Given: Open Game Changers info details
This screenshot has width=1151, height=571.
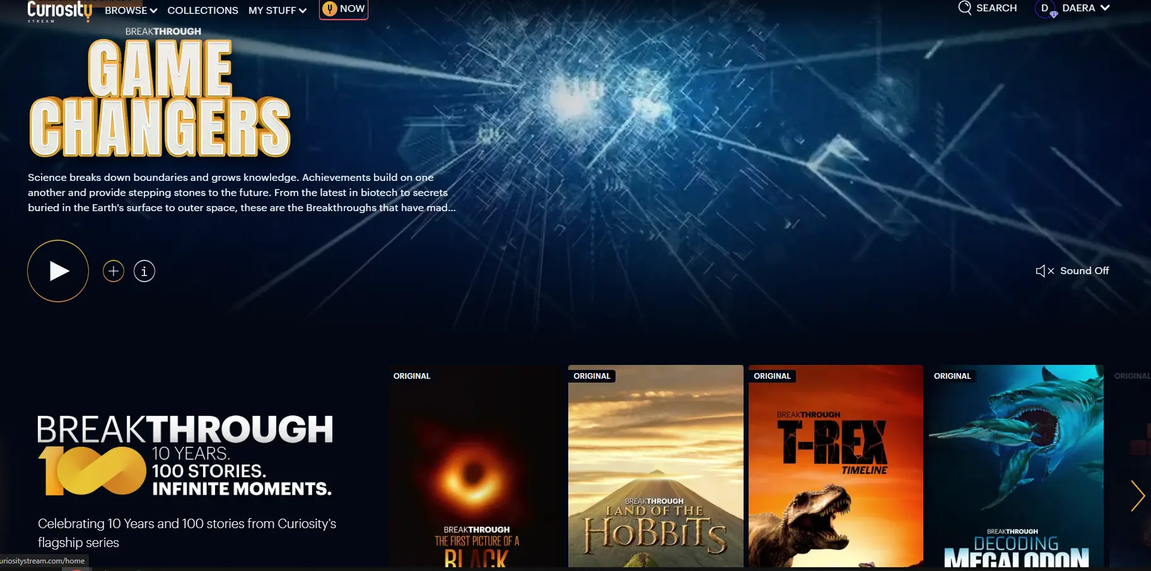Looking at the screenshot, I should click(x=144, y=271).
